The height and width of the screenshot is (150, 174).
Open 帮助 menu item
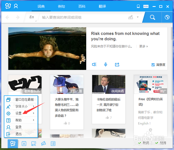[21, 120]
